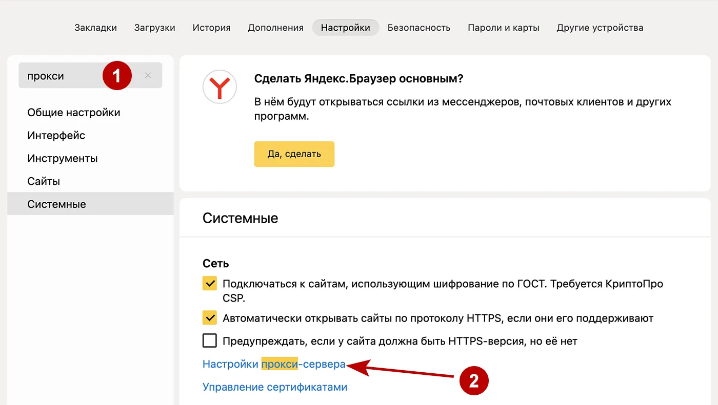Image resolution: width=718 pixels, height=405 pixels.
Task: Click the Yandex Browser logo icon
Action: 220,87
